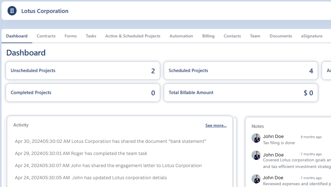Click John Doe's avatar beside the tax filing note

tap(256, 138)
